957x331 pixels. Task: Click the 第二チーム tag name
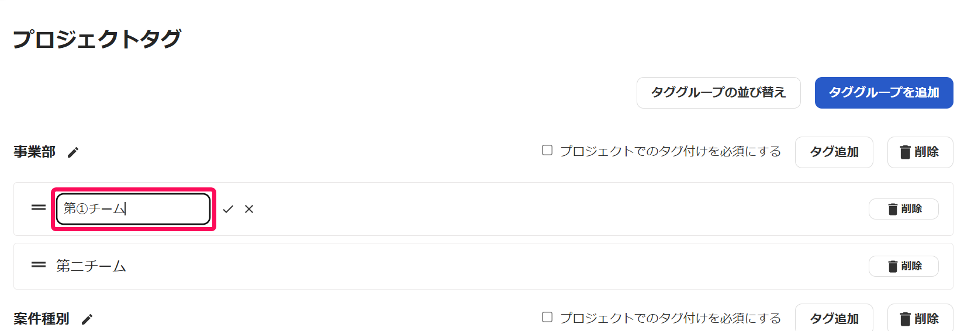pos(91,266)
